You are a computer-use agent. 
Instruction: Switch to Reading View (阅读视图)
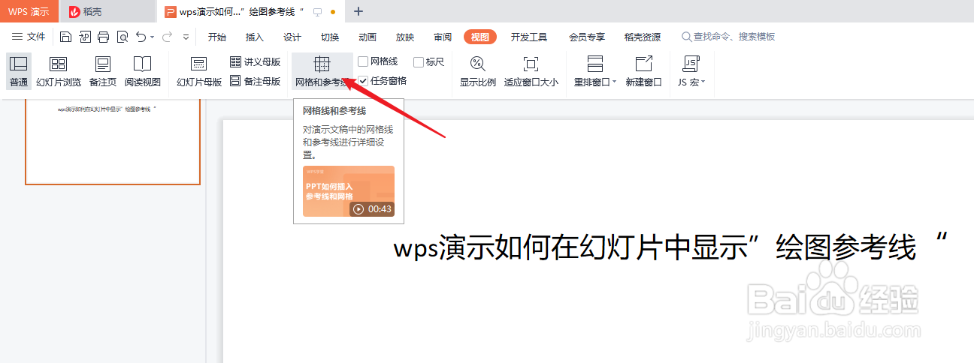coord(142,72)
